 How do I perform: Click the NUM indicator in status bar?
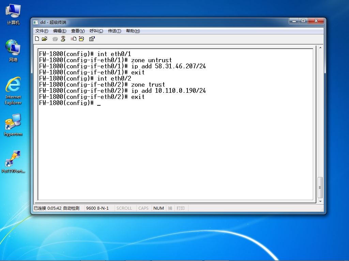(158, 208)
